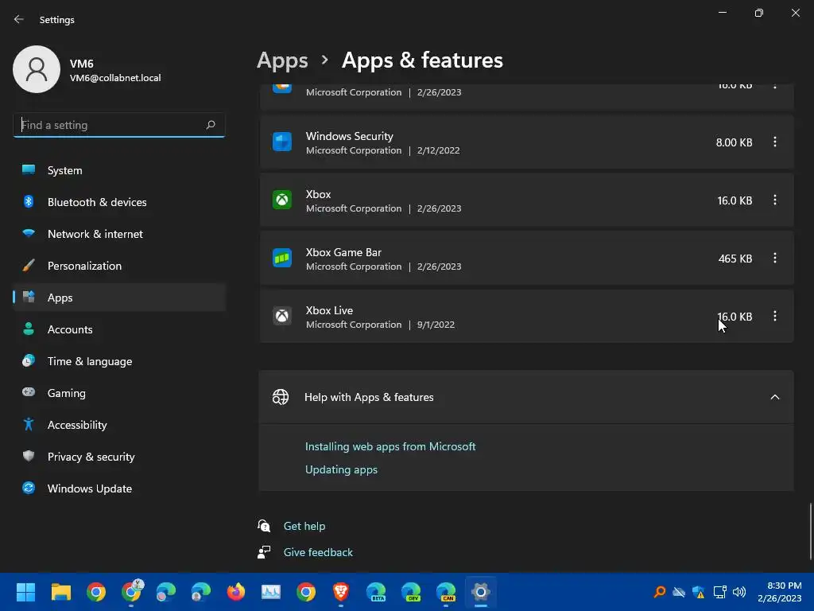Image resolution: width=814 pixels, height=611 pixels.
Task: Open Personalization settings
Action: pyautogui.click(x=119, y=266)
